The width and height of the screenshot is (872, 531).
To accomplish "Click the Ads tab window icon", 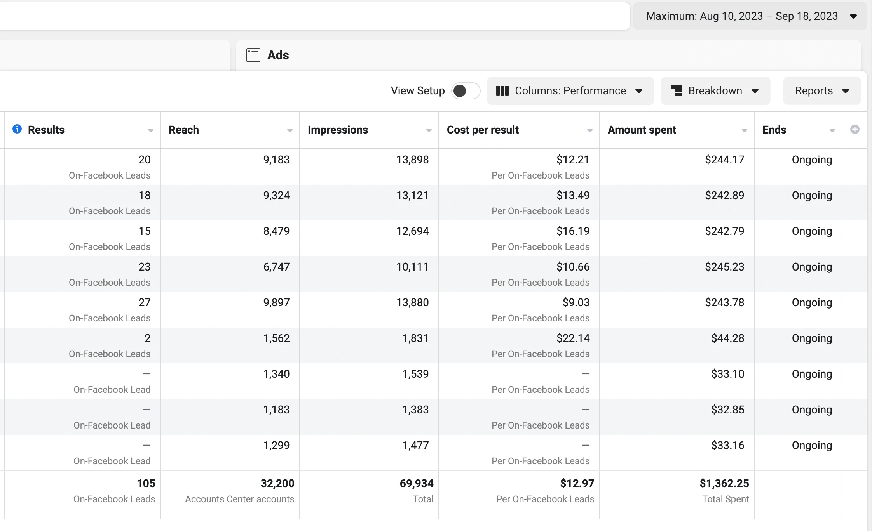I will tap(253, 55).
